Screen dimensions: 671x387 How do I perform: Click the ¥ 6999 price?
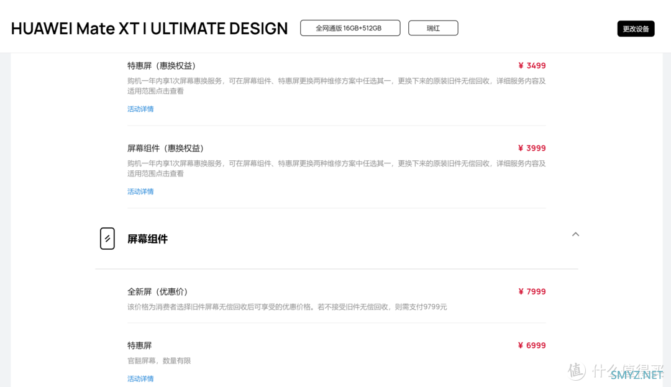532,345
